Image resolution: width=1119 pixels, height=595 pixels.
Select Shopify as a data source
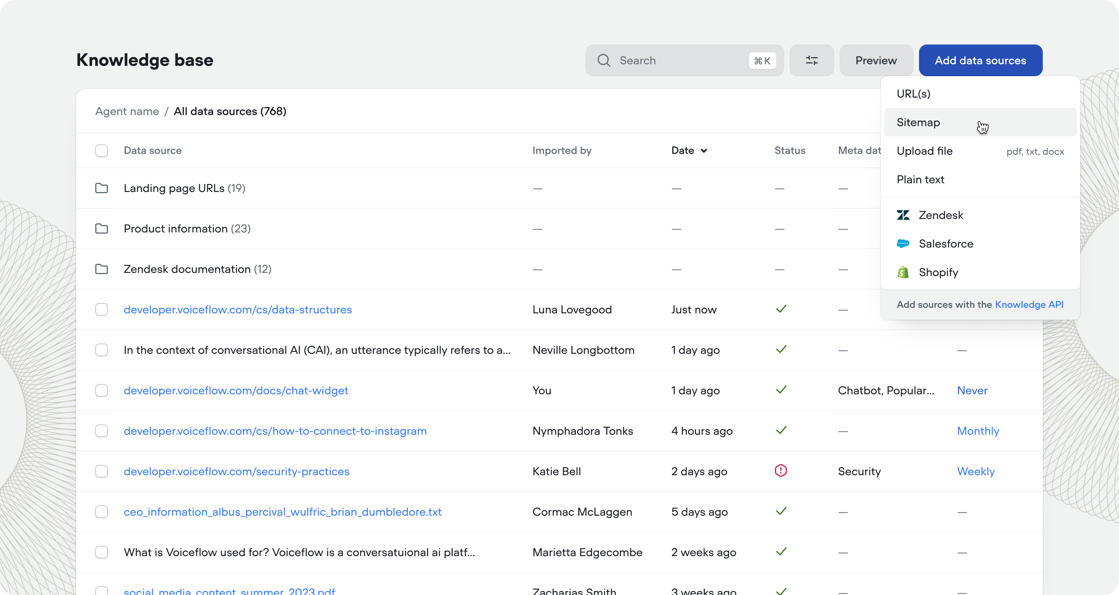[904, 272]
